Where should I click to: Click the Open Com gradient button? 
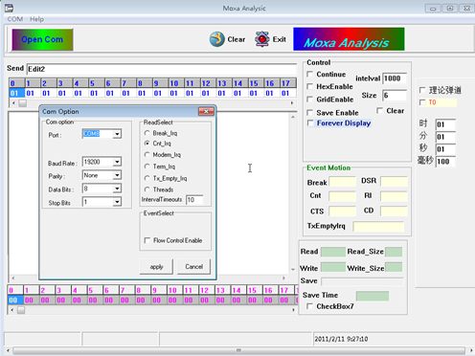click(x=42, y=39)
